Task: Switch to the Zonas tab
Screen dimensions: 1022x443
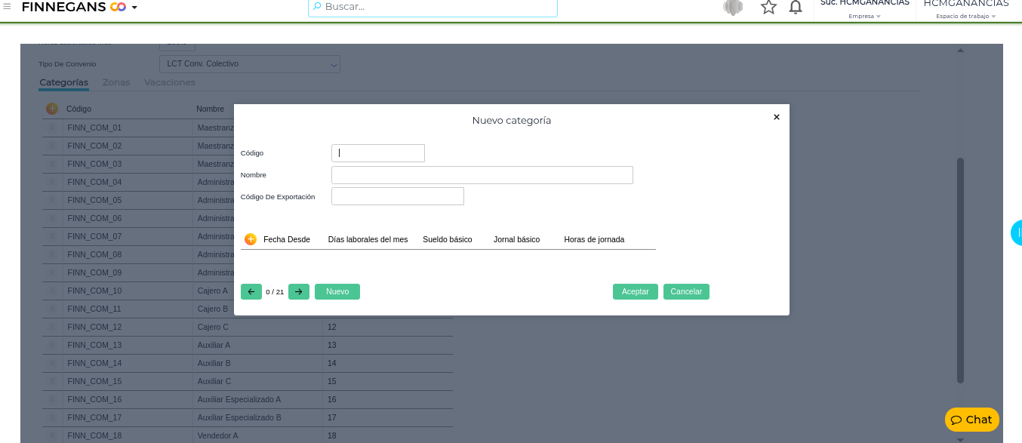Action: 116,82
